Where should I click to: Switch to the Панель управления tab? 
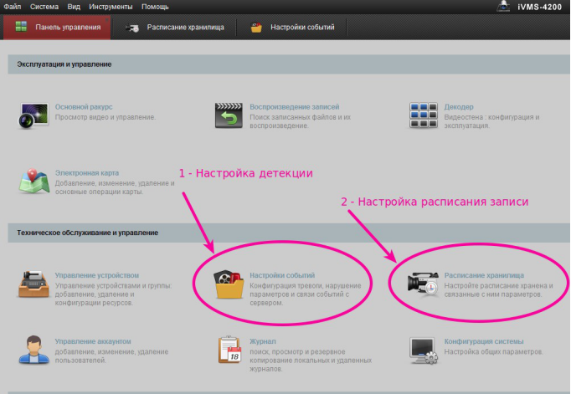(x=58, y=28)
